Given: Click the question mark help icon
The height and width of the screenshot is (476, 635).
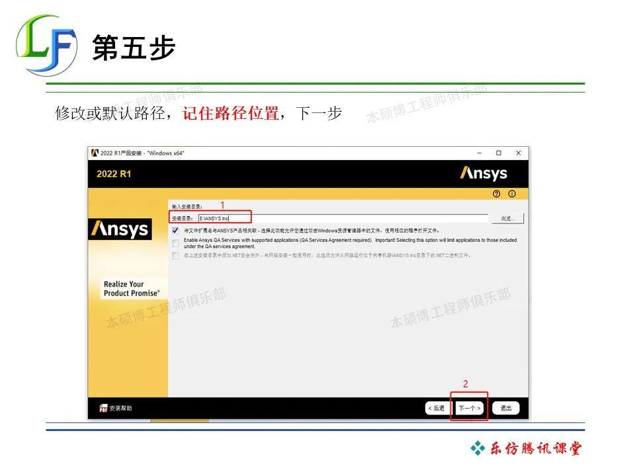Looking at the screenshot, I should (x=497, y=194).
